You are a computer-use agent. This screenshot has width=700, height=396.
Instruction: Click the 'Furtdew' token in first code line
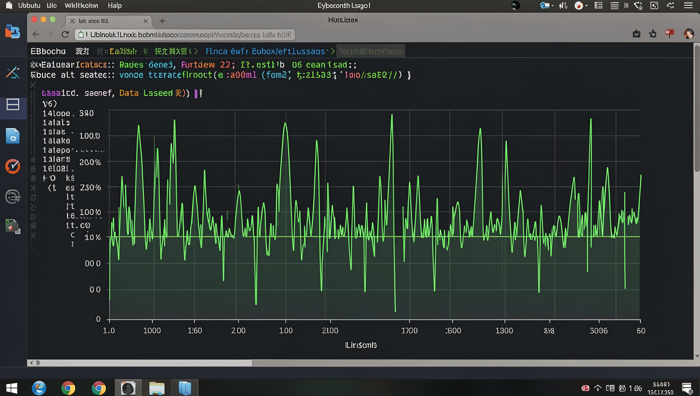pos(198,65)
